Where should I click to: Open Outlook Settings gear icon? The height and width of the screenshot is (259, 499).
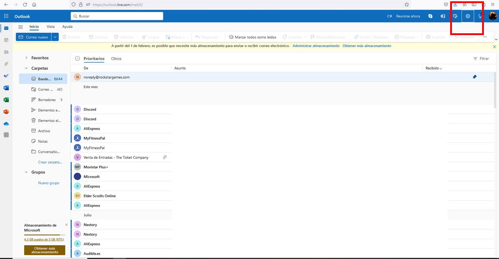(x=467, y=16)
